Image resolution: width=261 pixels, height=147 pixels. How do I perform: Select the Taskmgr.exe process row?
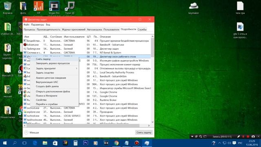[x=87, y=49]
